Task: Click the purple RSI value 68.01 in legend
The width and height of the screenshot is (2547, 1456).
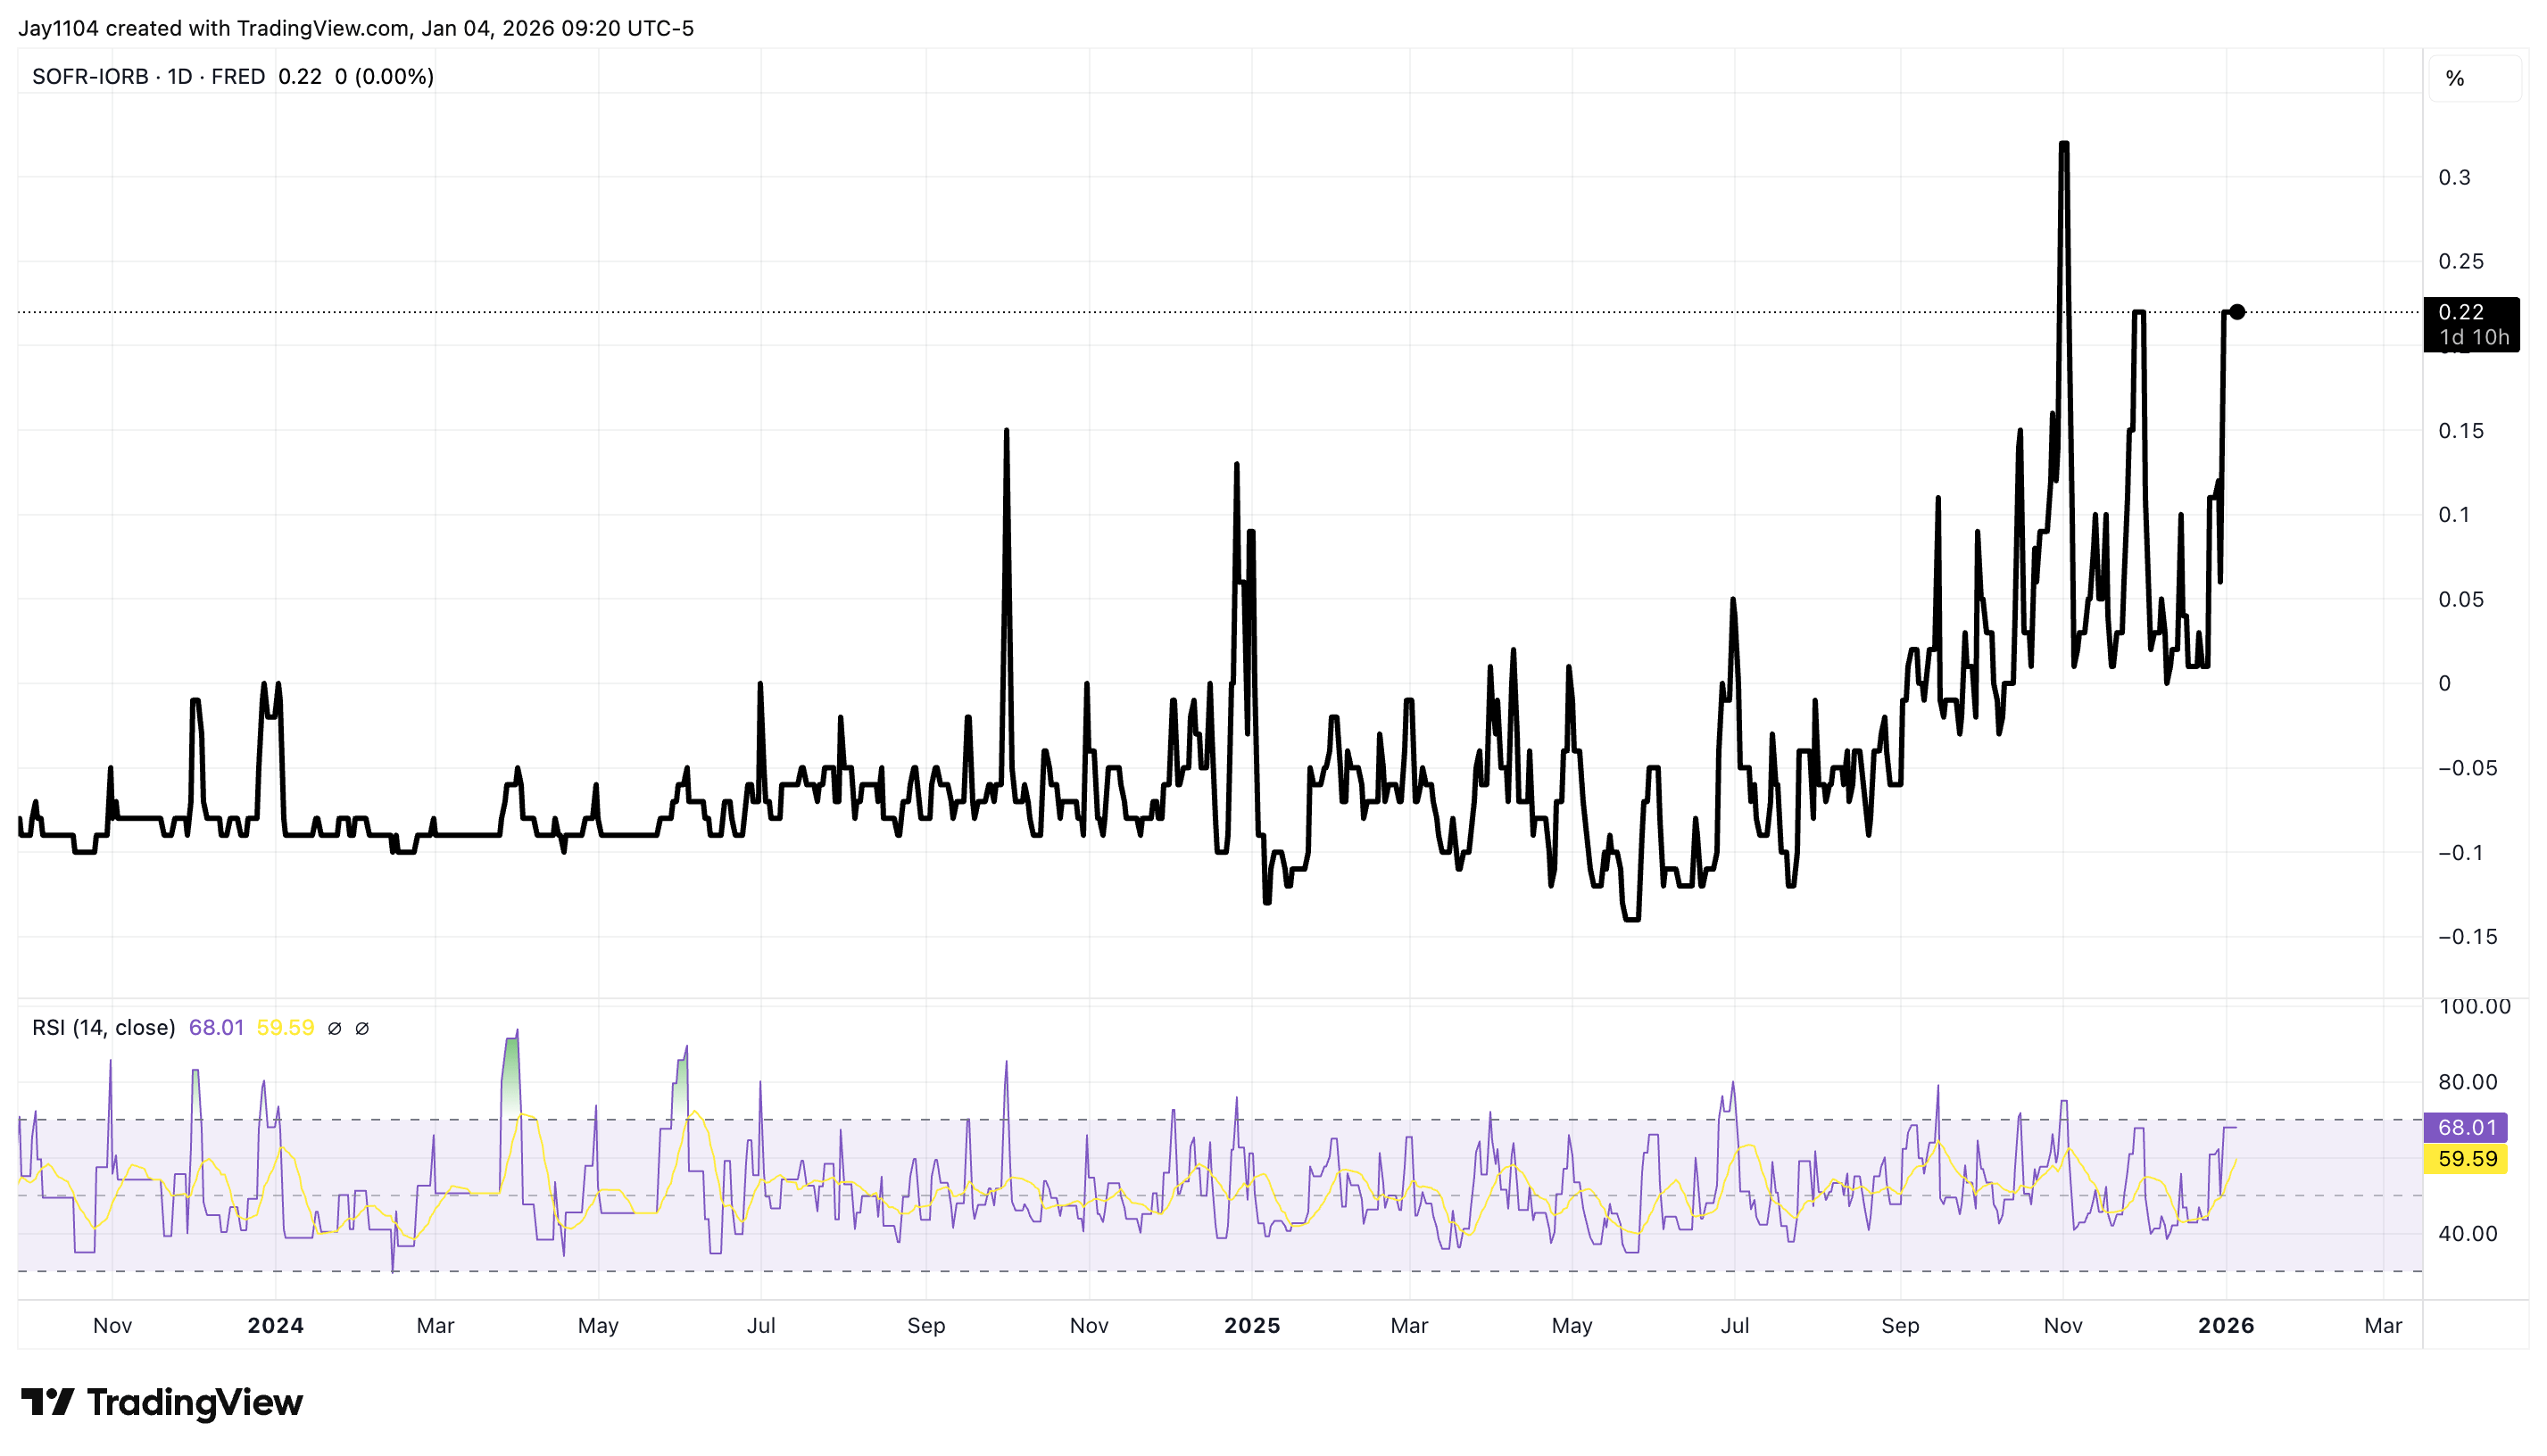Action: tap(216, 1028)
